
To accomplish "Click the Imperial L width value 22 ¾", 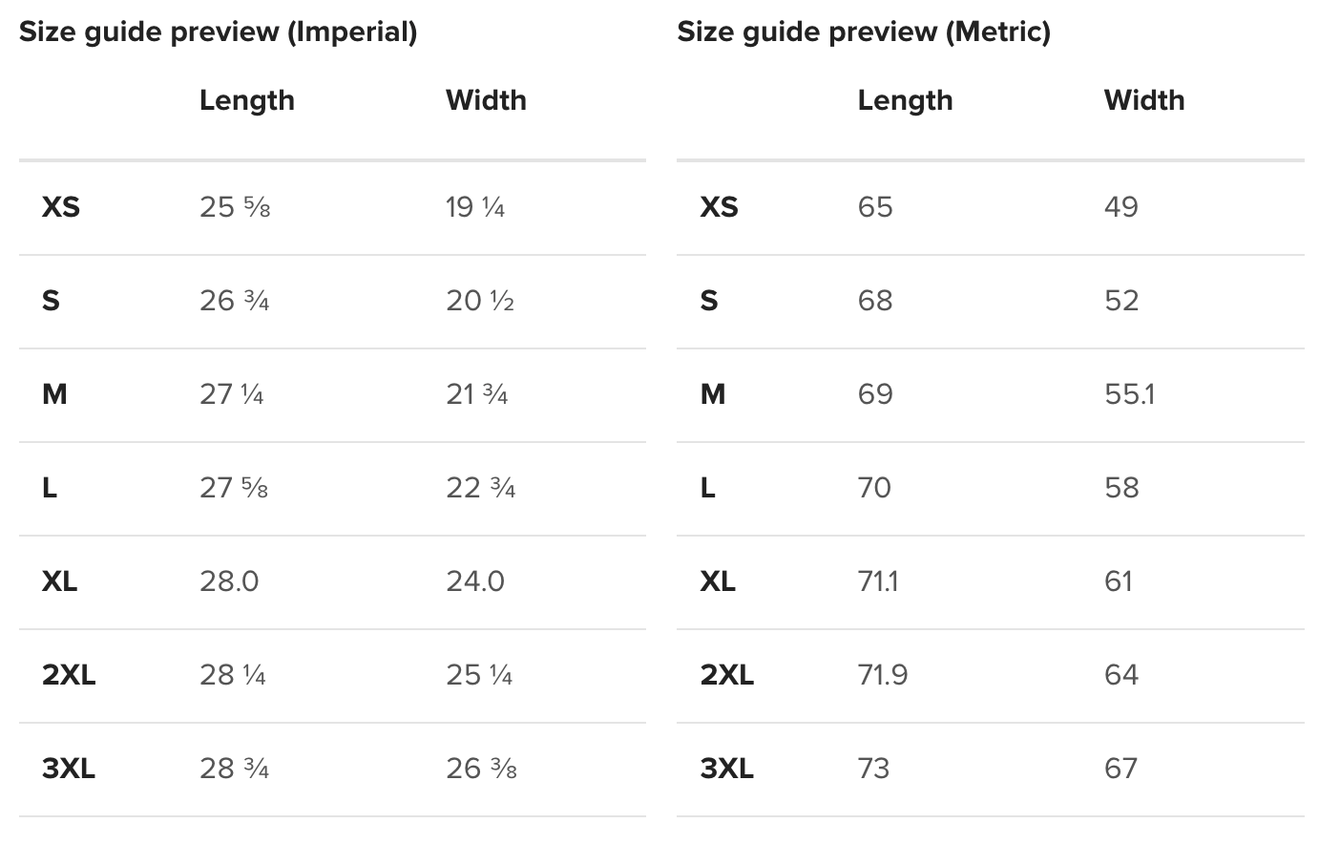I will [480, 488].
